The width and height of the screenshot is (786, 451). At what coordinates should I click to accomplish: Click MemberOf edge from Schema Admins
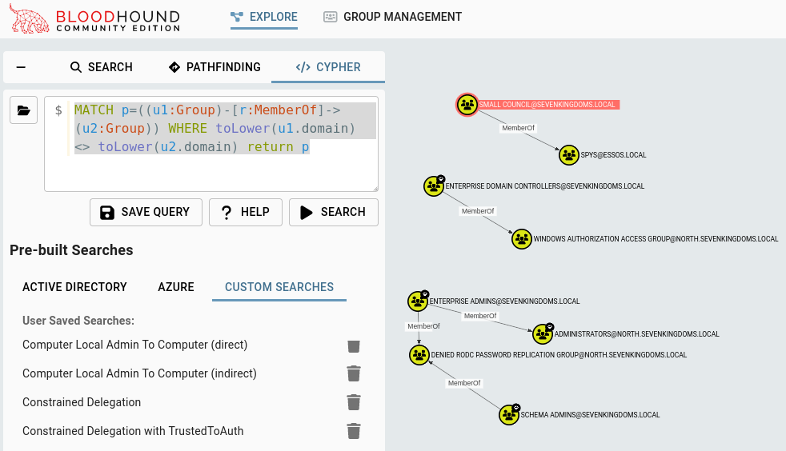pos(464,383)
